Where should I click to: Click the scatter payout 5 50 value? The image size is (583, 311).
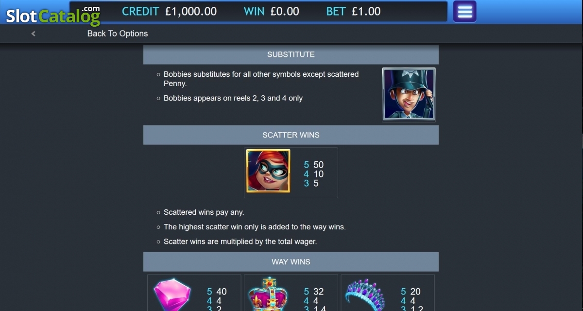(314, 165)
